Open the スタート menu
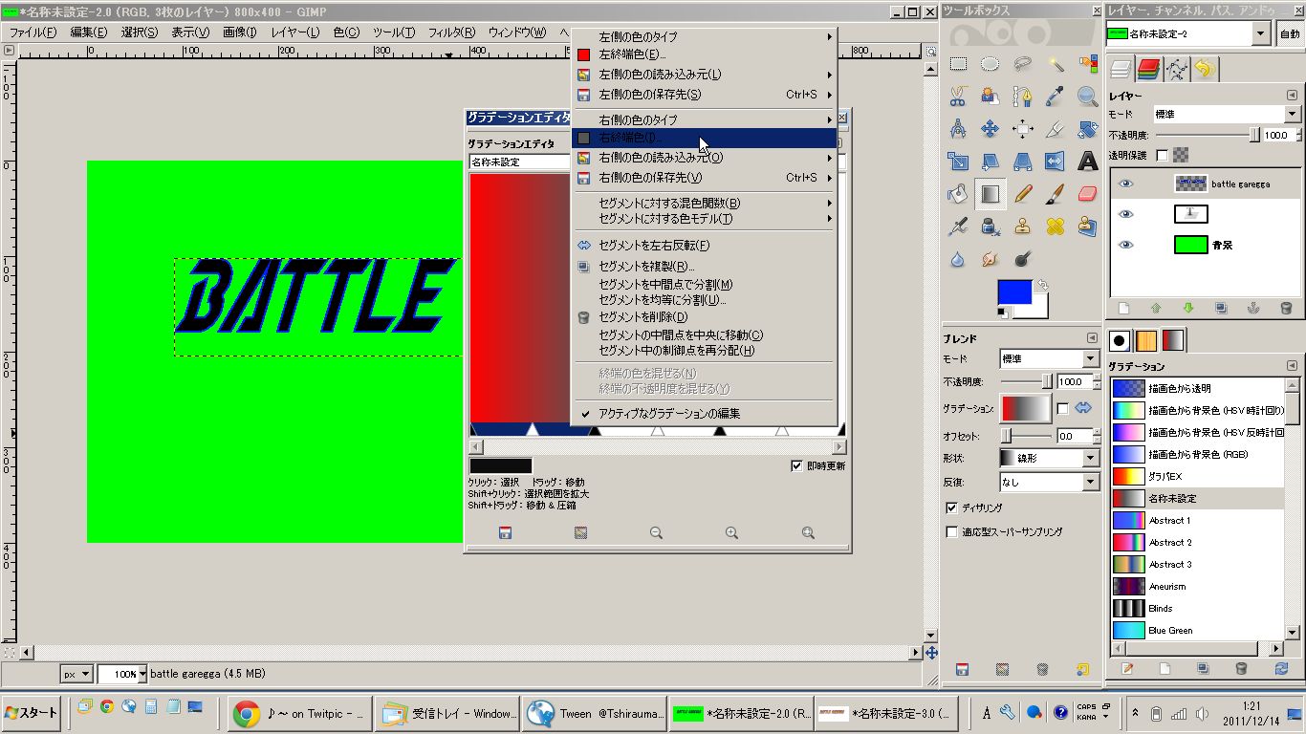The width and height of the screenshot is (1306, 734). coord(32,713)
